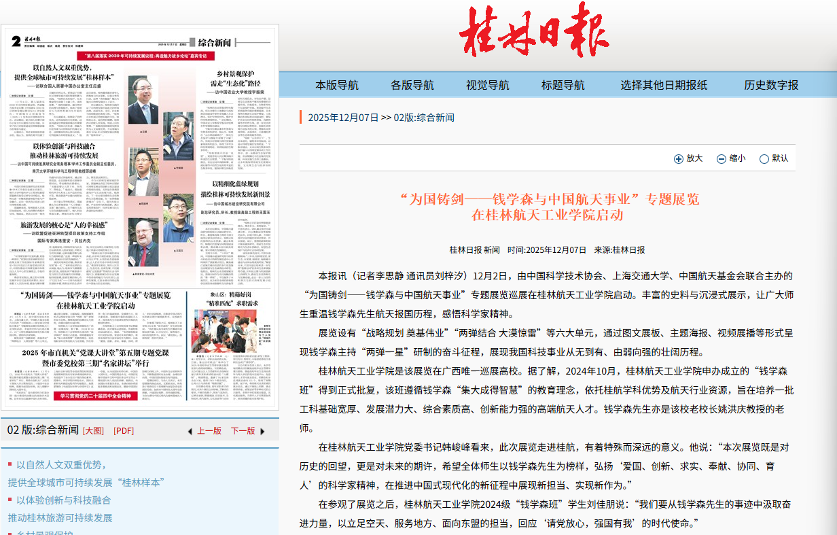Click the 默认 default size circle icon

point(764,159)
